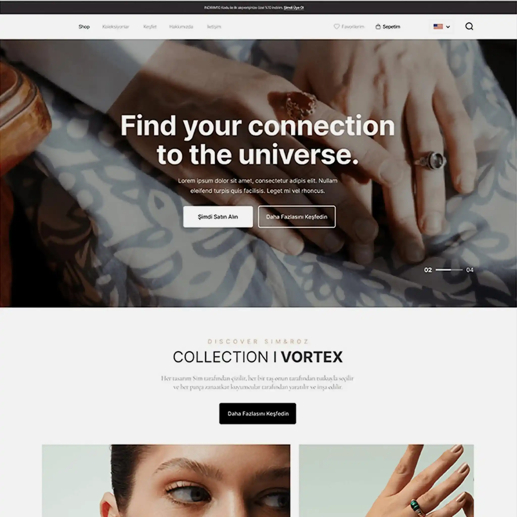Click the hero slider progress bar
This screenshot has height=517, width=517.
(x=449, y=270)
